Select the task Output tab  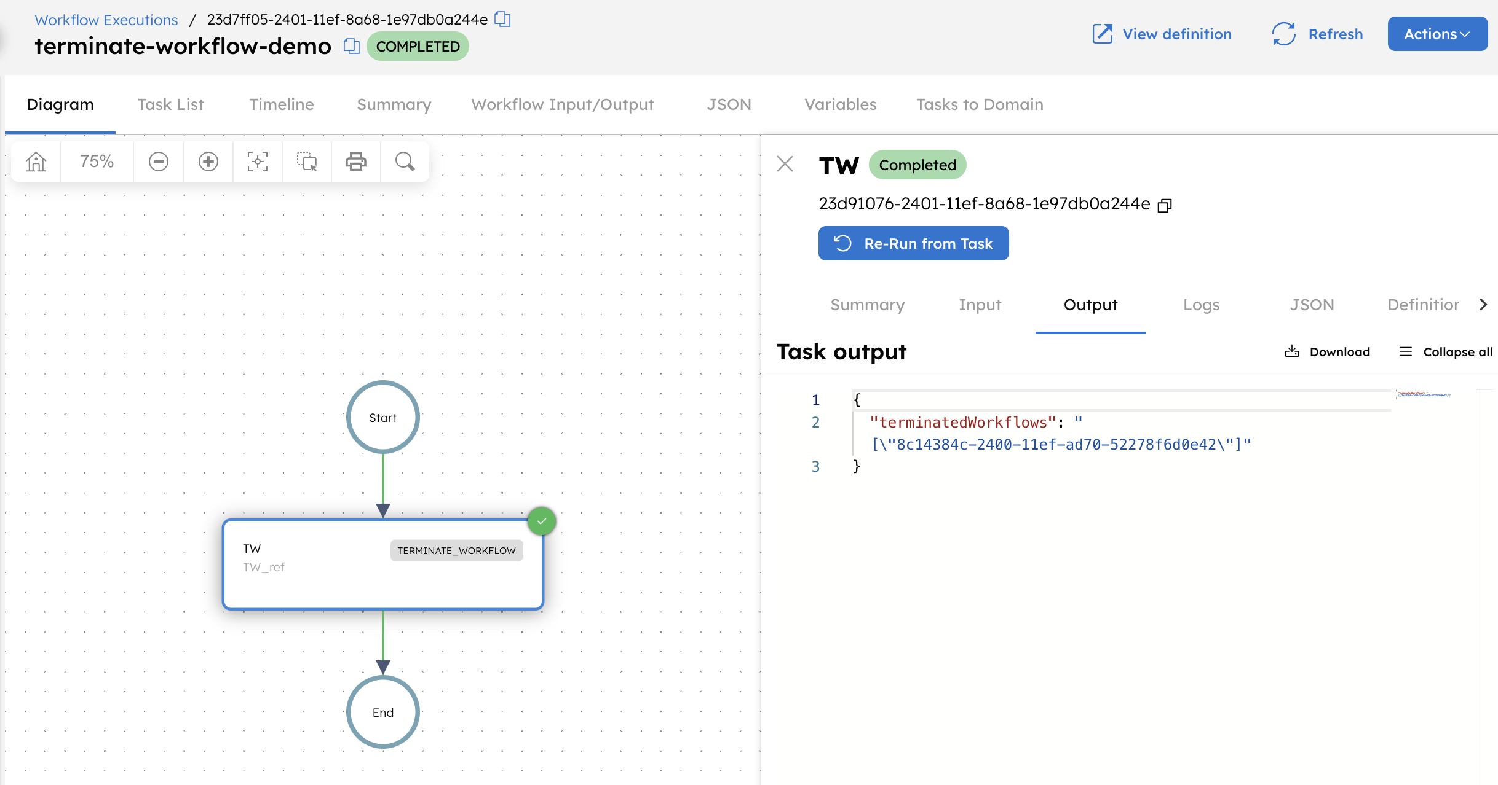click(x=1091, y=305)
